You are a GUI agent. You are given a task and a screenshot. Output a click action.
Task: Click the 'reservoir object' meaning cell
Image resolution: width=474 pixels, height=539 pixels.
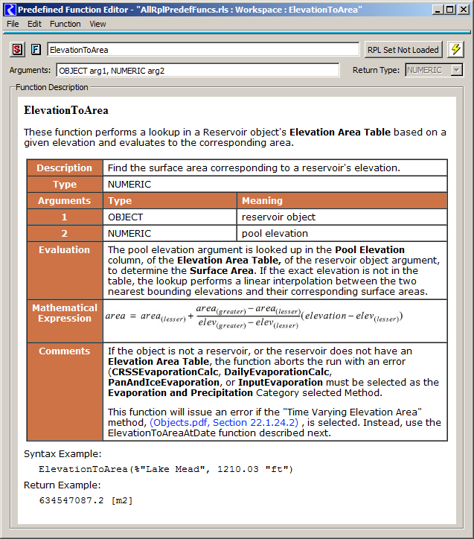coord(342,217)
